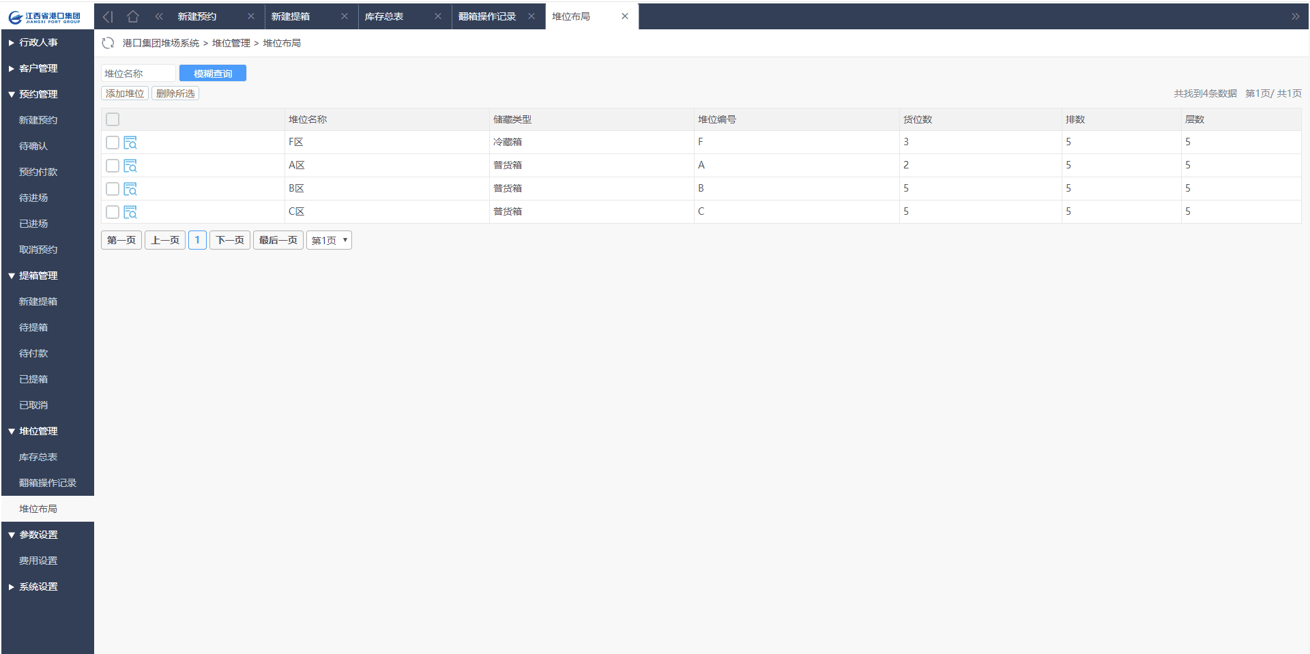Screen dimensions: 1310x654
Task: Click the 模糊查询 search button
Action: (x=212, y=74)
